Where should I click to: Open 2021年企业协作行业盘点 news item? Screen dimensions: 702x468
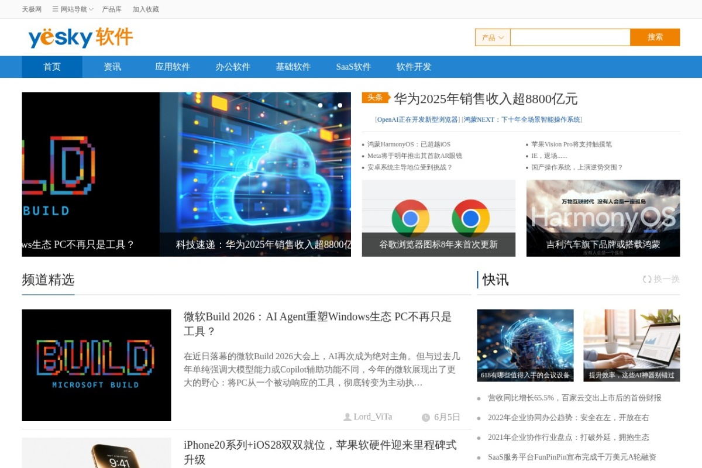(569, 438)
